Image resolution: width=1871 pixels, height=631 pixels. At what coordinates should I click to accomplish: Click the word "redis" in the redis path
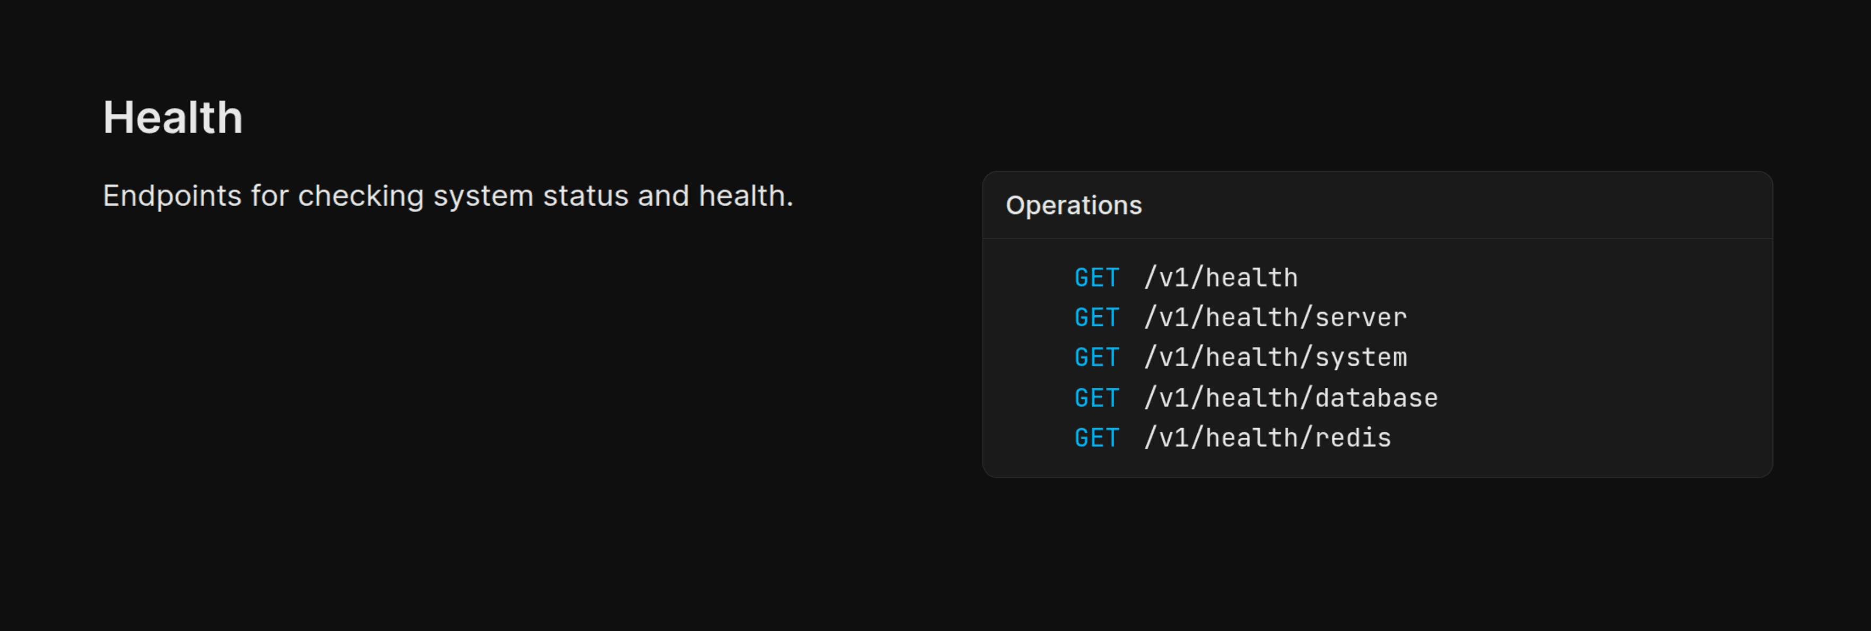pyautogui.click(x=1353, y=438)
